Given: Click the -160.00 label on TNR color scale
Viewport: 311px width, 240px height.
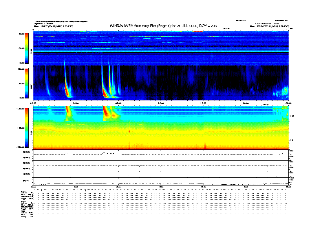Looking at the screenshot, I should (x=21, y=147).
